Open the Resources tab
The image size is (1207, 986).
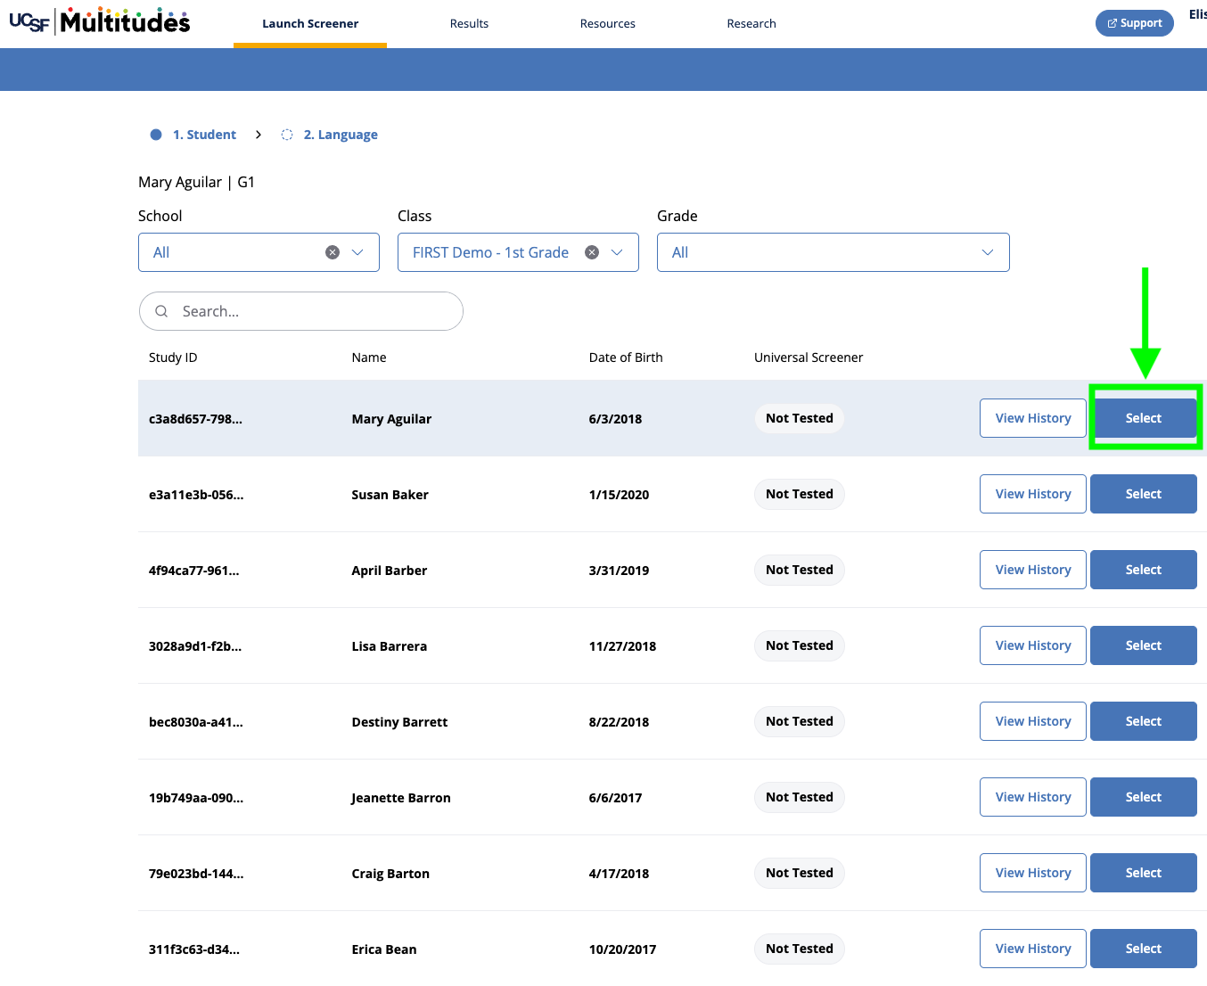[608, 23]
